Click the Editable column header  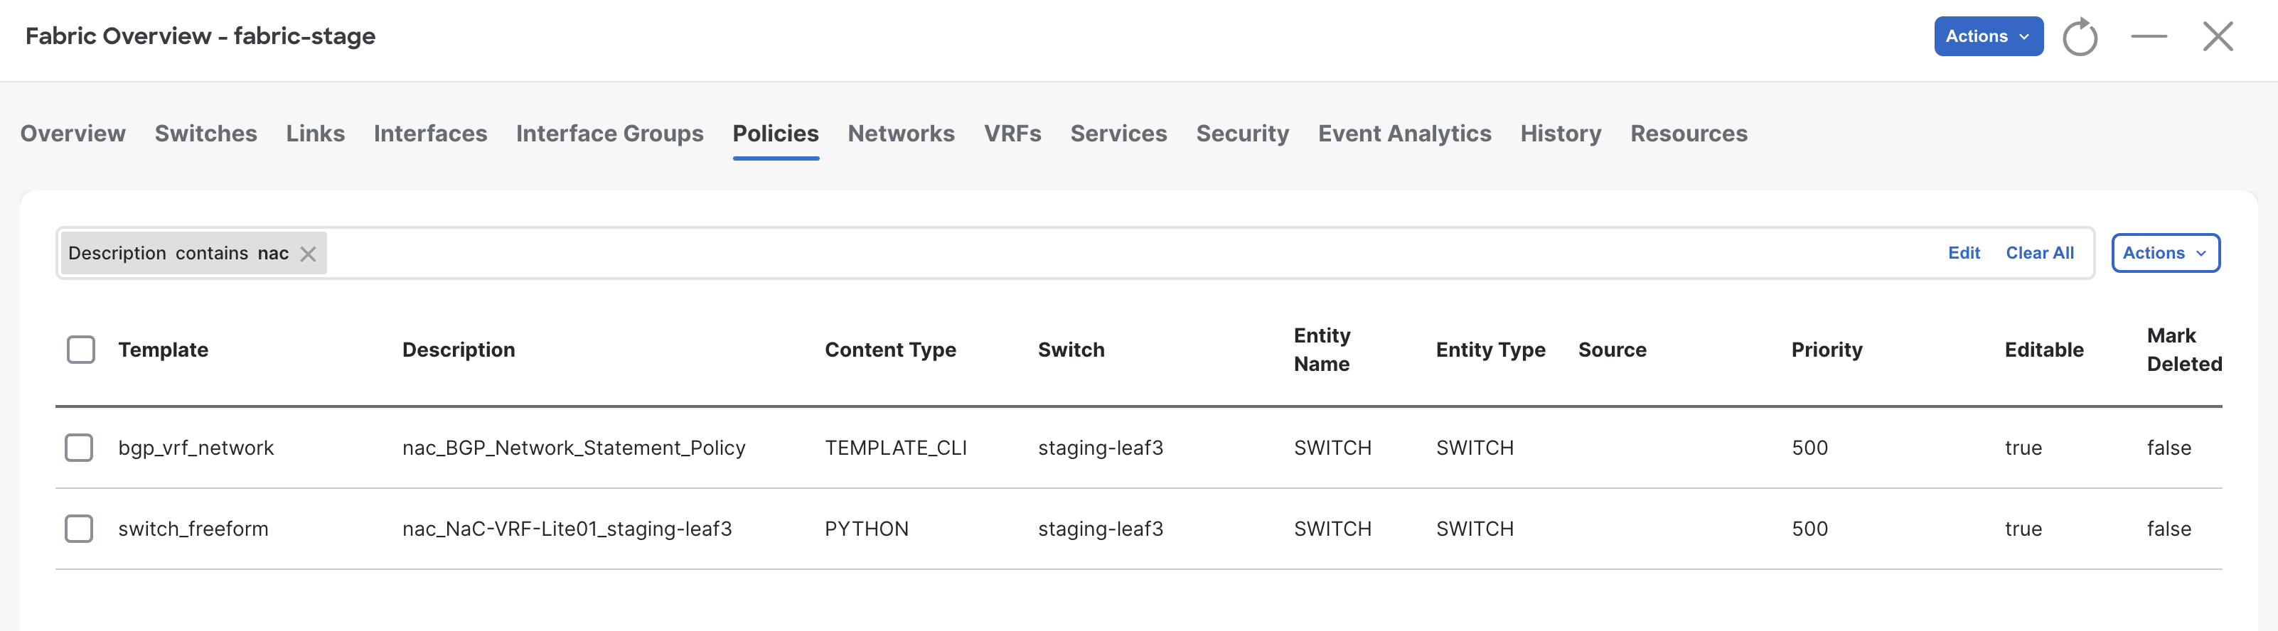click(x=2043, y=350)
